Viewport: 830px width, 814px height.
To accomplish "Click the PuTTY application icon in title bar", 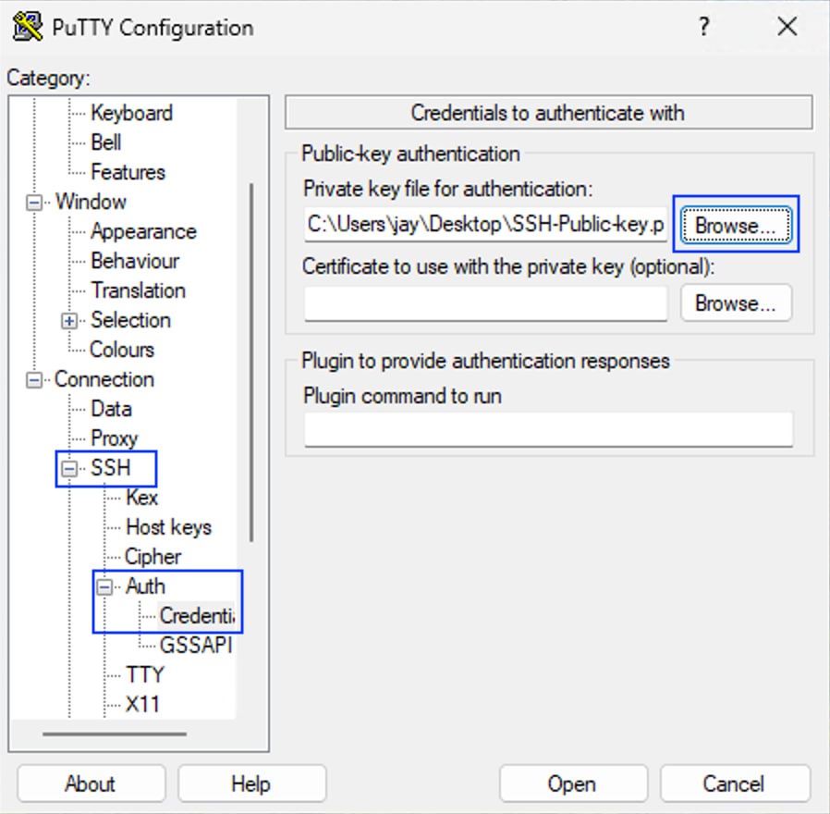I will (x=26, y=27).
